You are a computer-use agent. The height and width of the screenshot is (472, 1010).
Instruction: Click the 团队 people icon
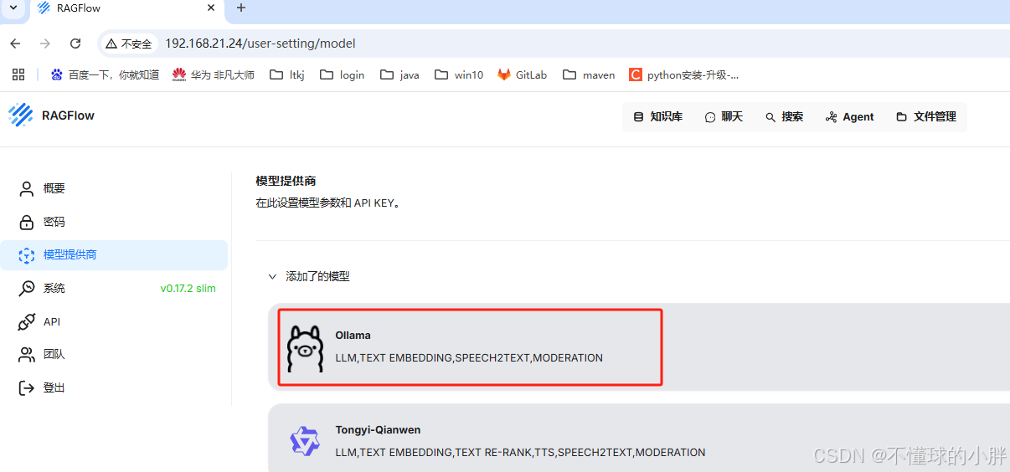click(x=27, y=355)
